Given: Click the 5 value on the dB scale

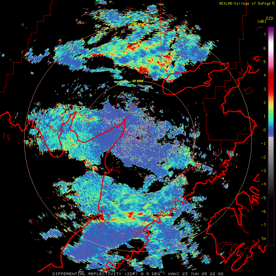Looking at the screenshot, I should point(265,62).
